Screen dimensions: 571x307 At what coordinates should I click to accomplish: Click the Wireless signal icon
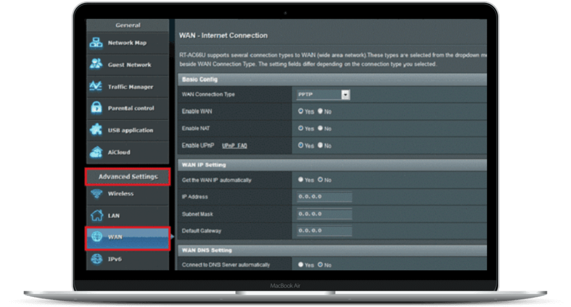click(96, 193)
